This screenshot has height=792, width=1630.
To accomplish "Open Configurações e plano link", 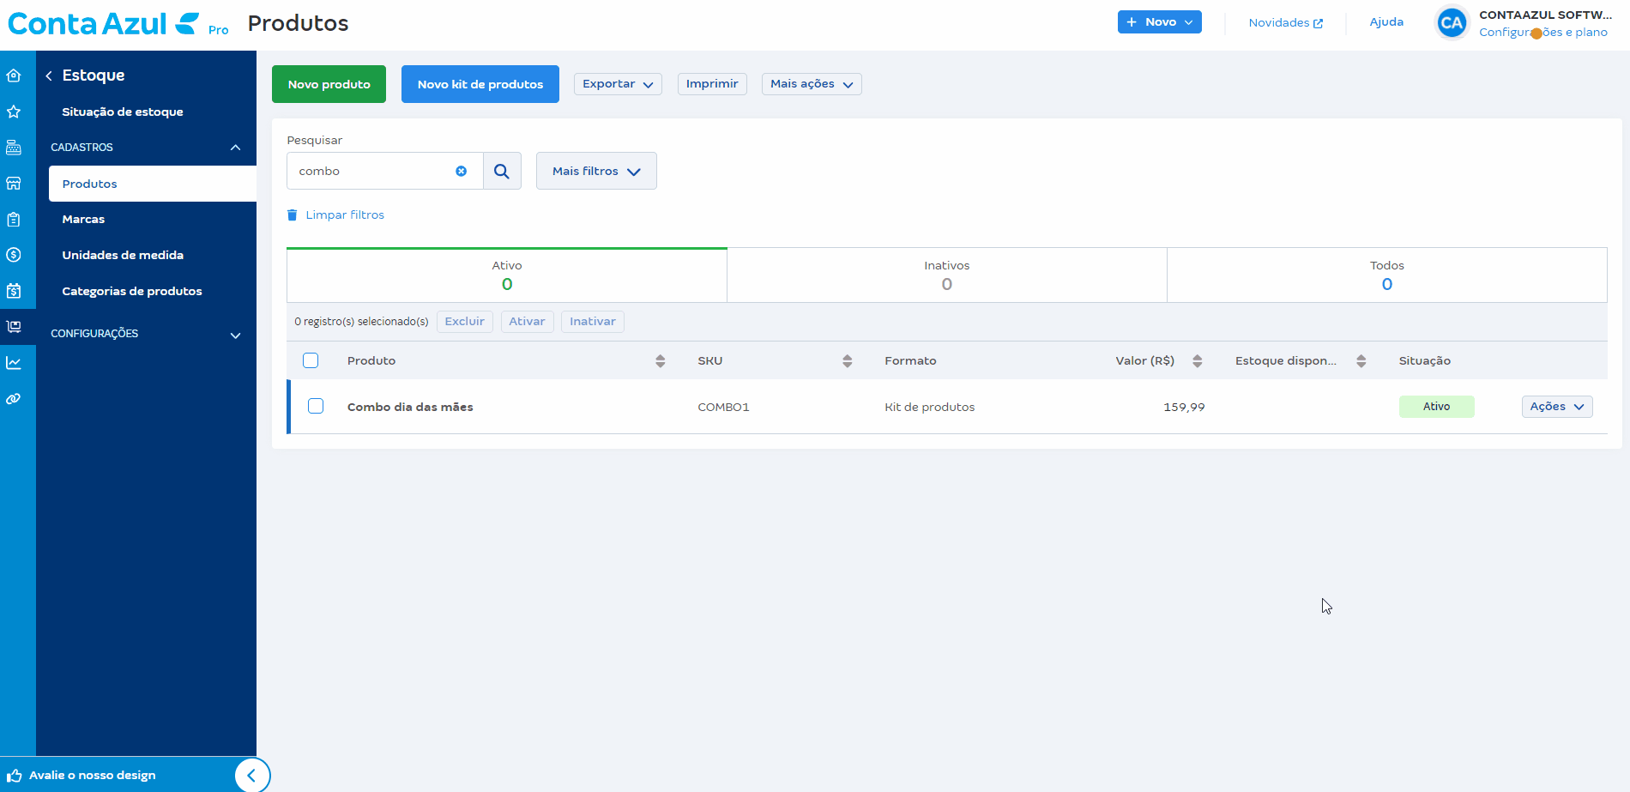I will [1543, 33].
